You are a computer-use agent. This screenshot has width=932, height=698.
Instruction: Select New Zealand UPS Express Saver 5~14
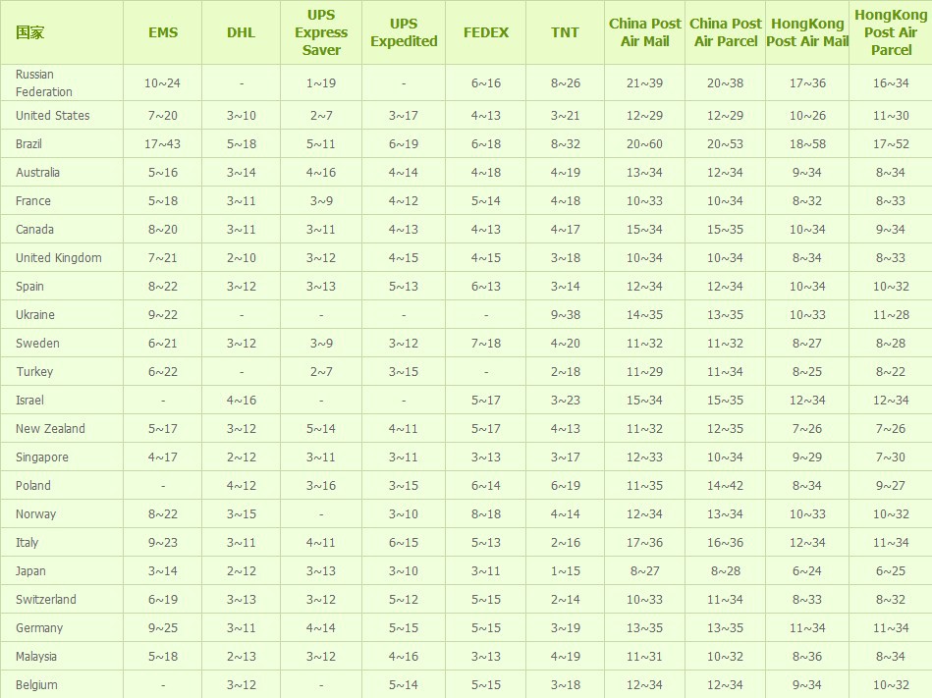tap(321, 429)
